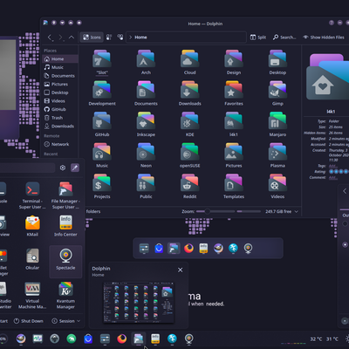Select the lower radio option in right panel
Viewport: 349px width, 349px height.
coord(345,244)
